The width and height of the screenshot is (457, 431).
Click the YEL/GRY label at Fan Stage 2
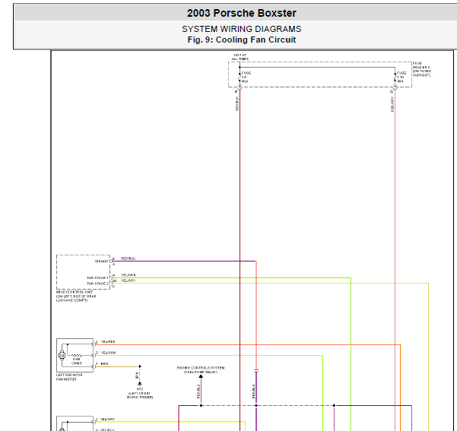[128, 280]
